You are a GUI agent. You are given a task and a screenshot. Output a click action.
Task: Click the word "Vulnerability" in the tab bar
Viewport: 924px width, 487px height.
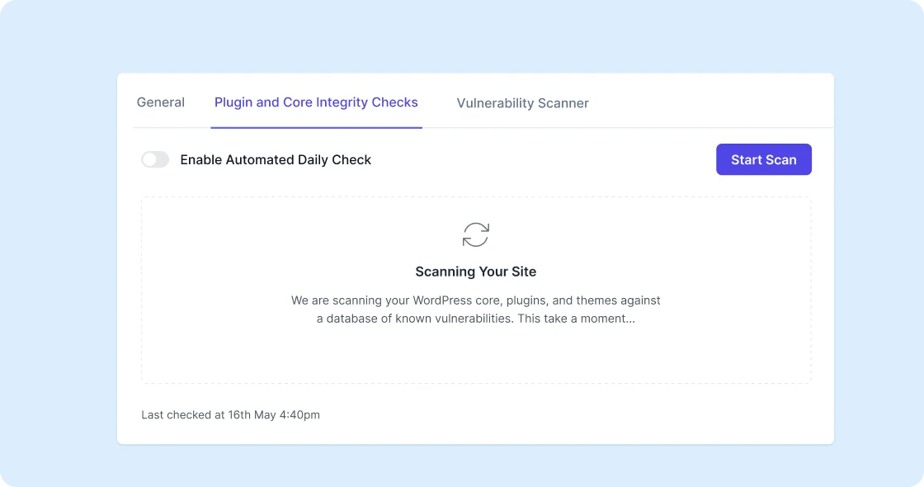pyautogui.click(x=494, y=103)
